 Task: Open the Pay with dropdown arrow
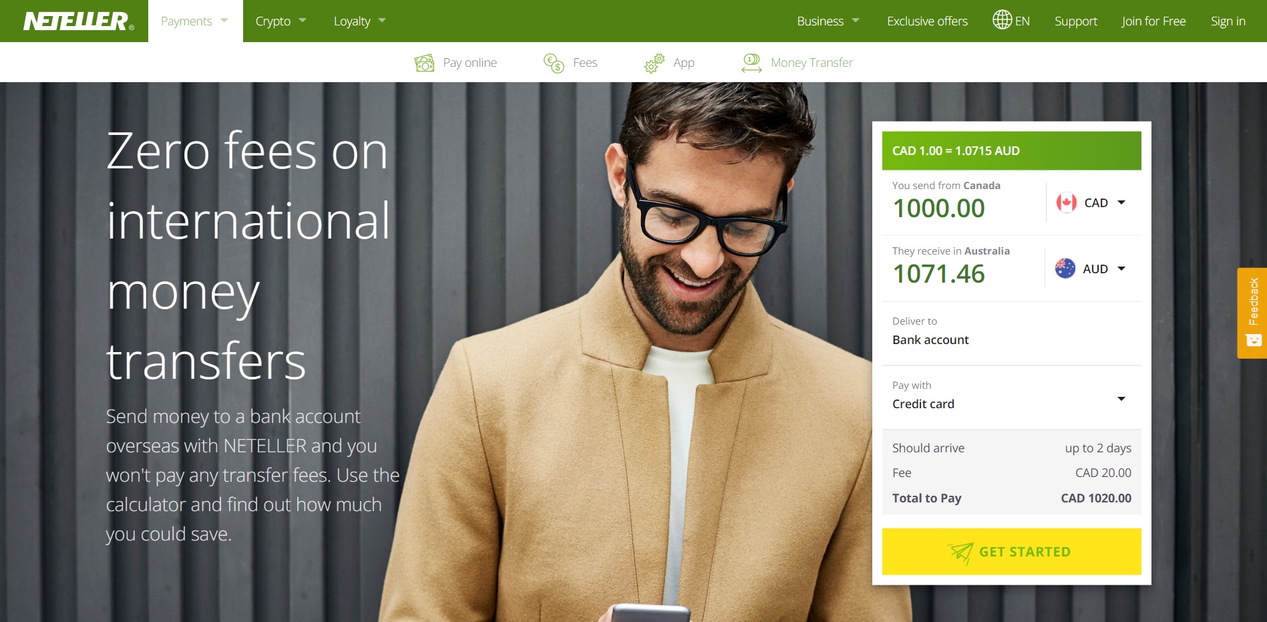click(1121, 399)
